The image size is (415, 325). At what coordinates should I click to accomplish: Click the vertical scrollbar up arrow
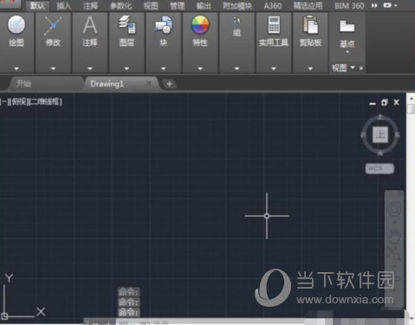coord(411,99)
